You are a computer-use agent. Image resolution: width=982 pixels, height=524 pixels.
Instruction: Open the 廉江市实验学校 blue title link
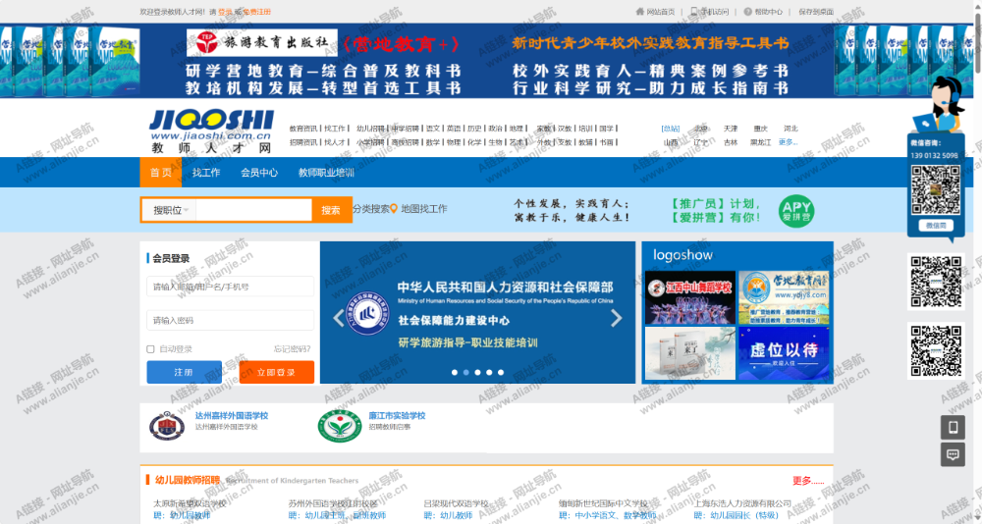tap(397, 416)
